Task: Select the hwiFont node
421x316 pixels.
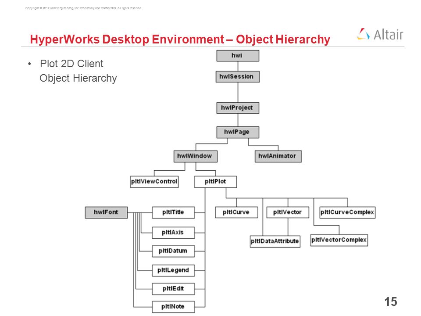Action: tap(106, 212)
